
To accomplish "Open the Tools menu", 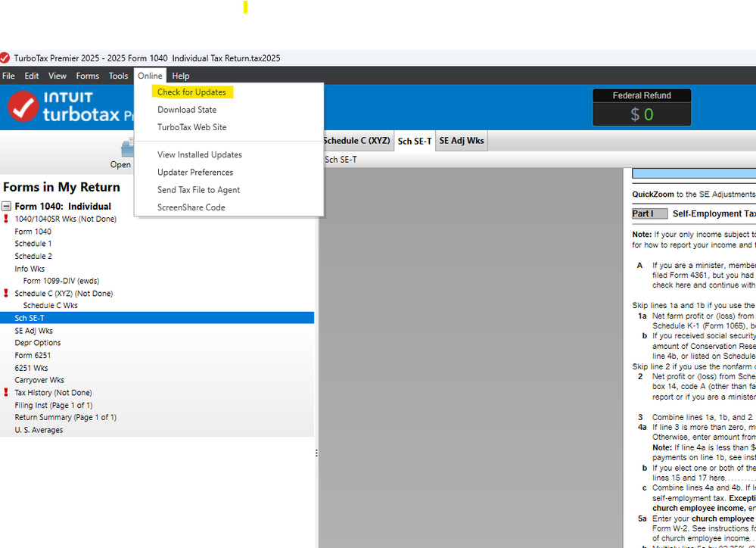I will point(118,76).
